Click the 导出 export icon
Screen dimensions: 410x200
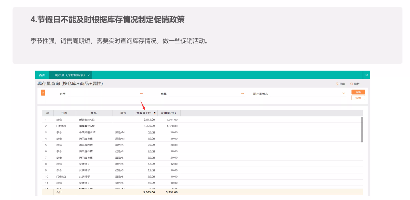click(337, 84)
